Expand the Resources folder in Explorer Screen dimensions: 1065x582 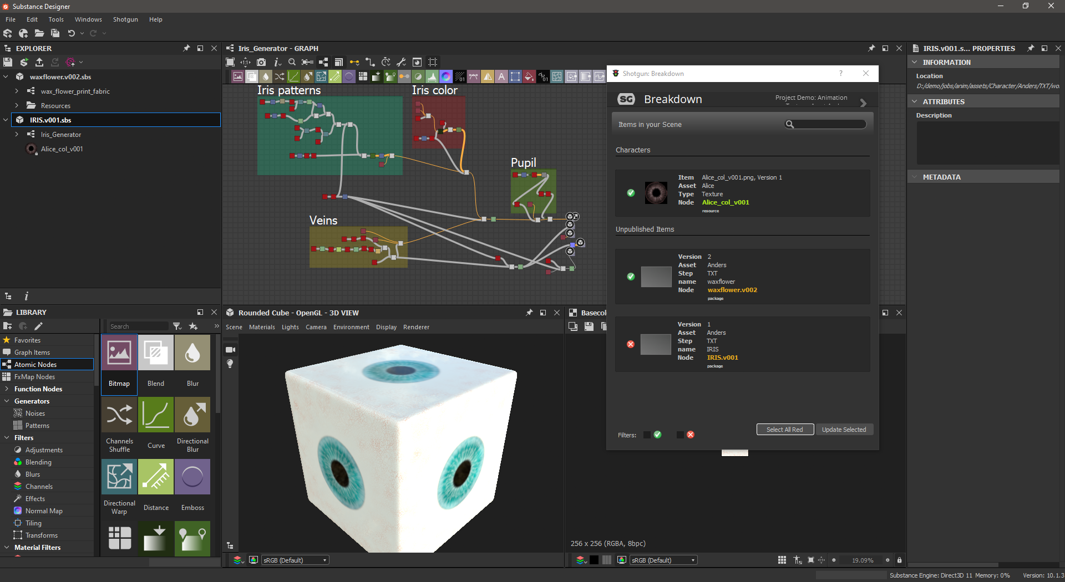tap(17, 105)
